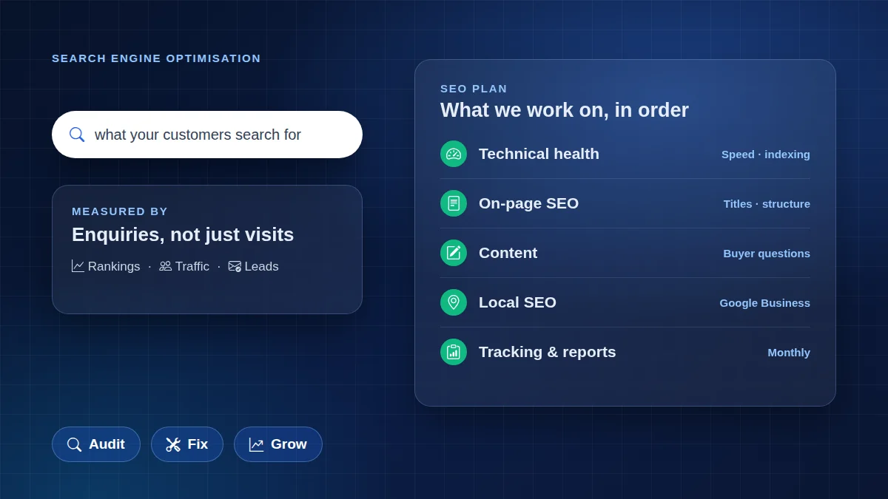Click the 'Tracking & reports' row label
The image size is (888, 499).
click(547, 352)
